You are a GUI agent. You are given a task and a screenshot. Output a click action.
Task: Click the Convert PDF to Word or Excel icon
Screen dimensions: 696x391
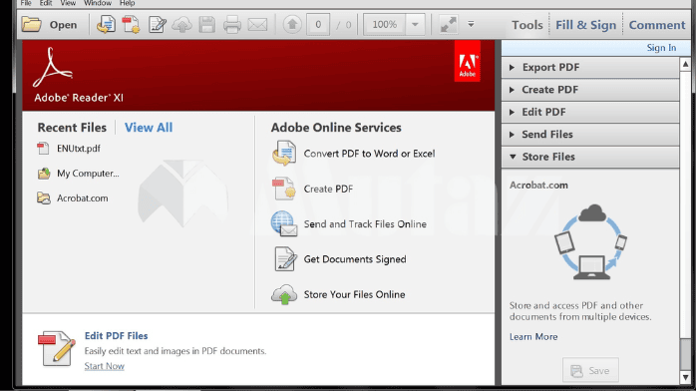pos(284,154)
